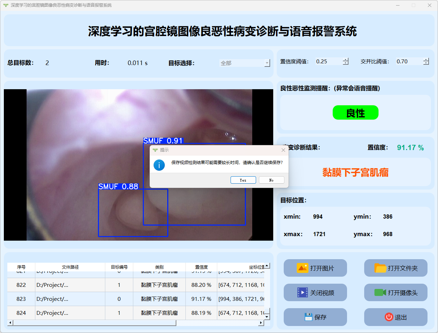
Task: Click the green 良性 status indicator
Action: tap(355, 113)
